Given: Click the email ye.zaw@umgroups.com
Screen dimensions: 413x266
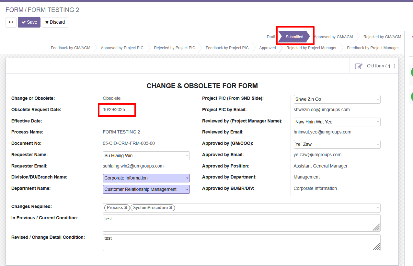Looking at the screenshot, I should point(317,155).
